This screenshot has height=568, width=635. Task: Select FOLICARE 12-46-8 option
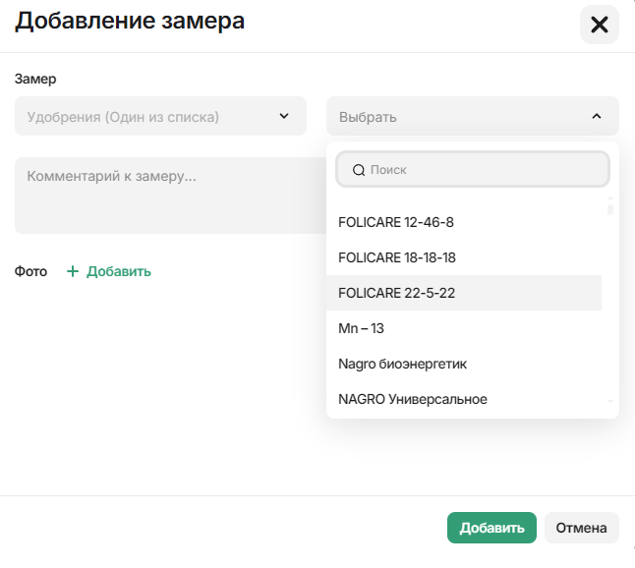(464, 222)
